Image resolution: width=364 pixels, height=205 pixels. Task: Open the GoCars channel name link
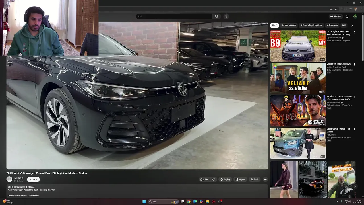[17, 178]
